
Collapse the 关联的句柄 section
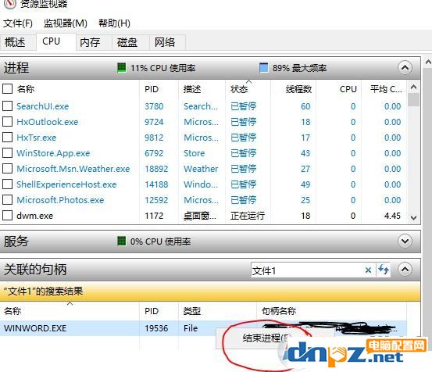(x=405, y=269)
